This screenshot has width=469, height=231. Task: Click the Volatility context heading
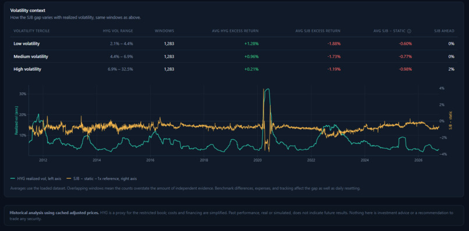click(x=27, y=10)
